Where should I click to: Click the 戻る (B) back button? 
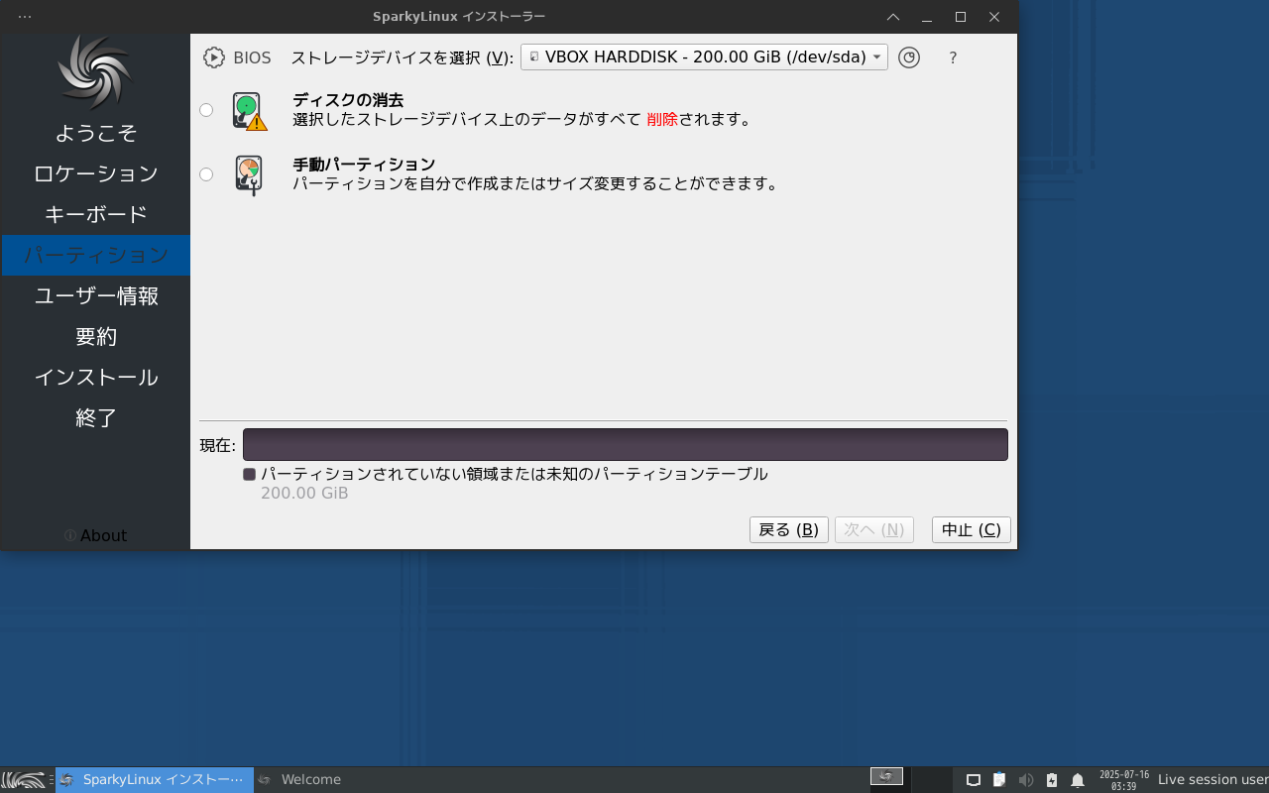788,530
